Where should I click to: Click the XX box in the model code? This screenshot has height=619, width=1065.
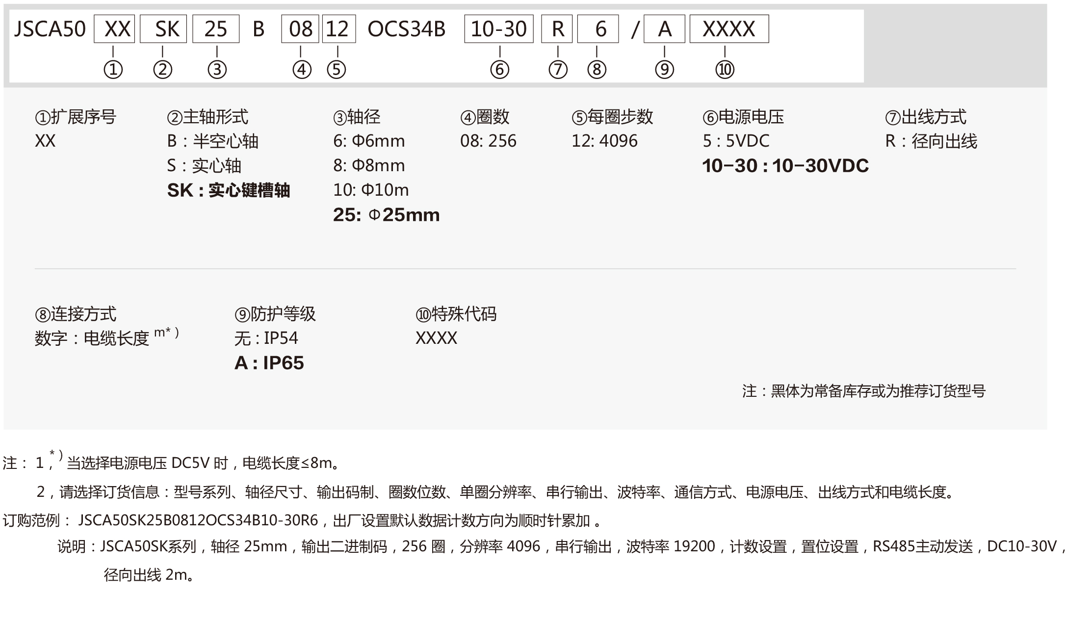click(x=114, y=29)
